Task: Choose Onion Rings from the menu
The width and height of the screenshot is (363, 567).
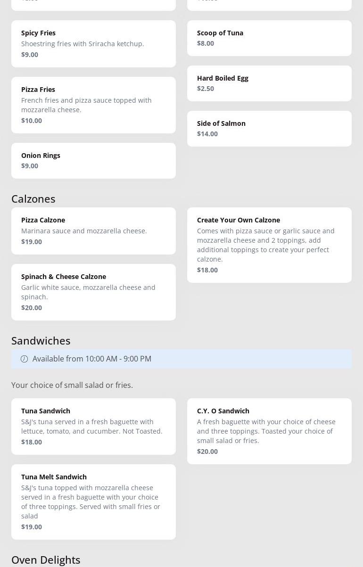Action: (93, 161)
